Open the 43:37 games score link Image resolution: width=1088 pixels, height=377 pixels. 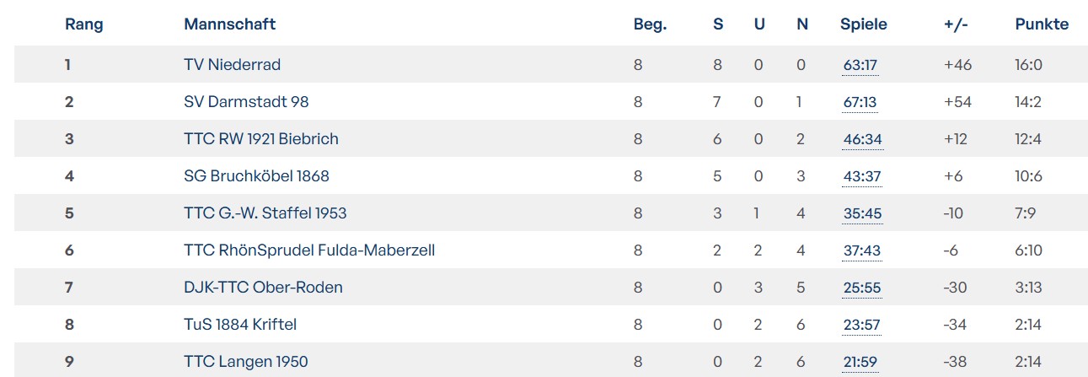click(861, 177)
